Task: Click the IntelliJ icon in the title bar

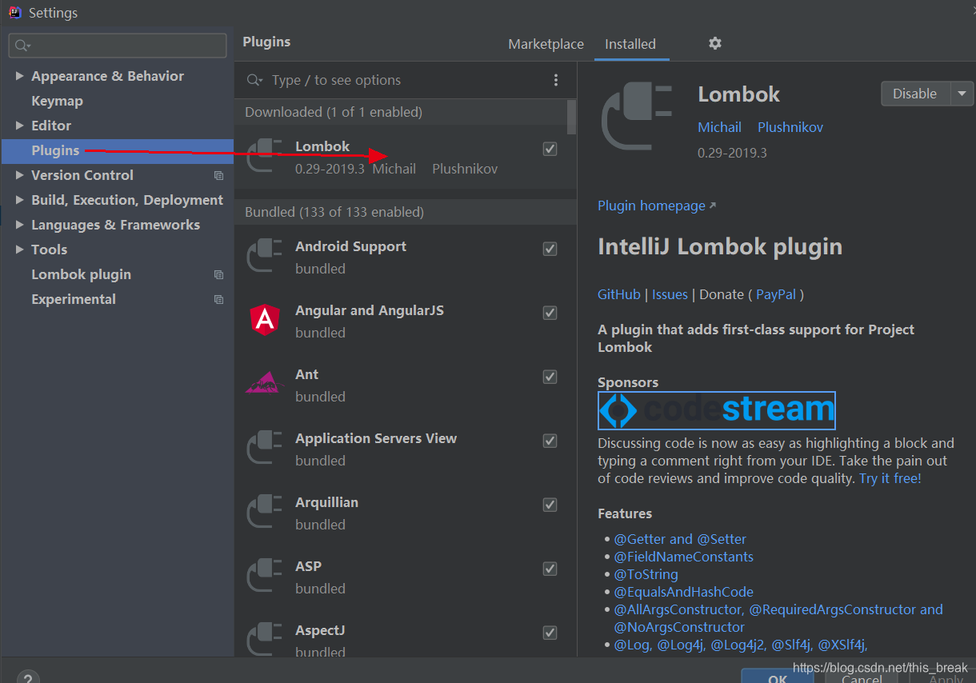Action: pyautogui.click(x=14, y=12)
